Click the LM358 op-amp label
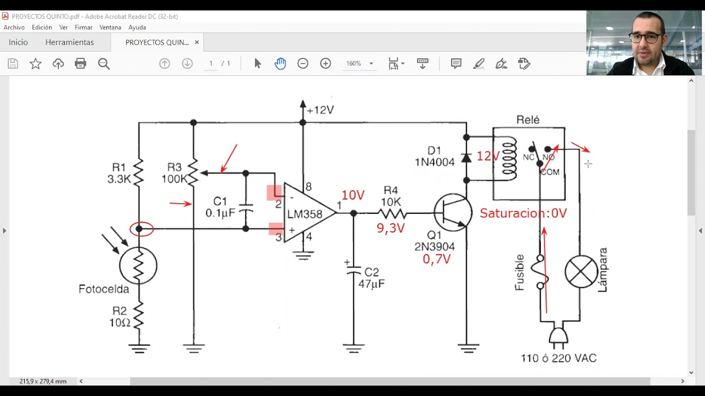The width and height of the screenshot is (705, 396). [305, 215]
